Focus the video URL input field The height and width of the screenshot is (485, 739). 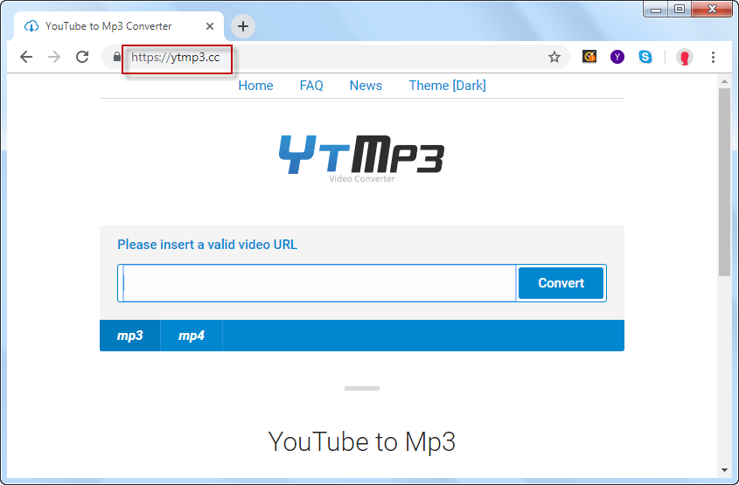[x=317, y=283]
